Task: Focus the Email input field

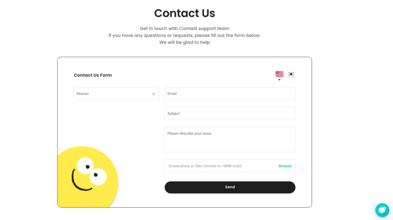Action: pyautogui.click(x=230, y=94)
